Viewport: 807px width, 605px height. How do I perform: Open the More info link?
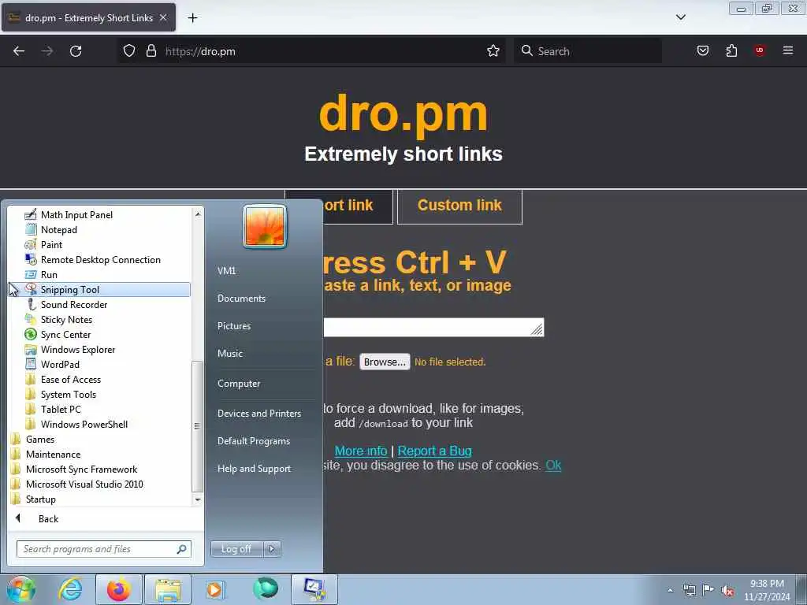[361, 451]
